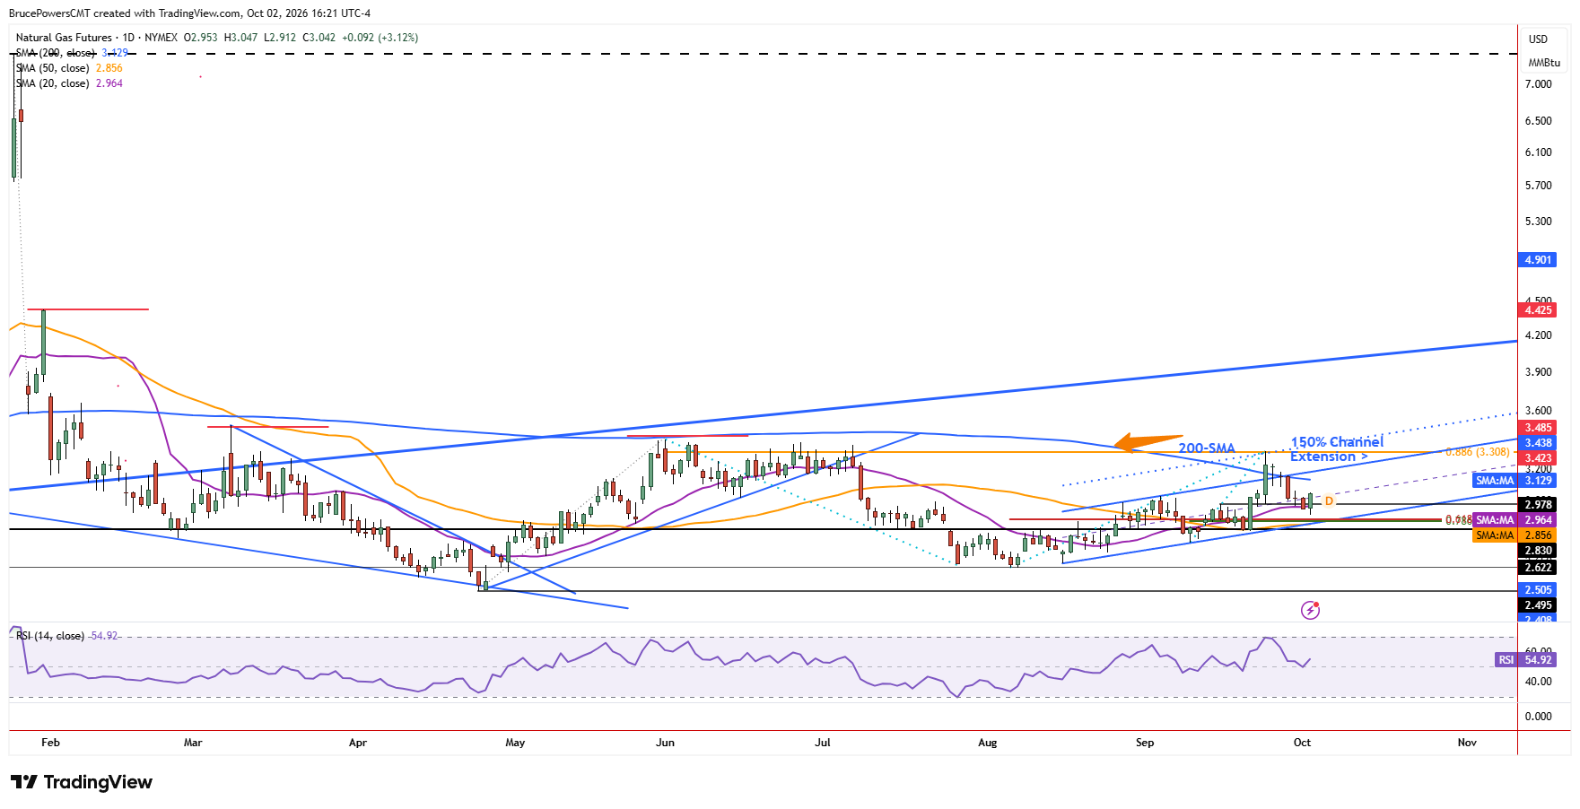Click the blue SMA:MA 3.129 label

[1515, 481]
